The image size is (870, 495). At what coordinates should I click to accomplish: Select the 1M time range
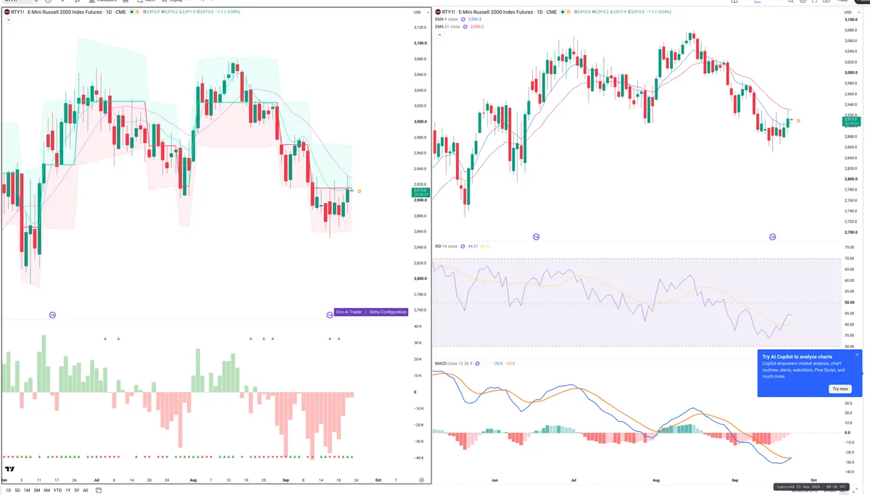27,490
